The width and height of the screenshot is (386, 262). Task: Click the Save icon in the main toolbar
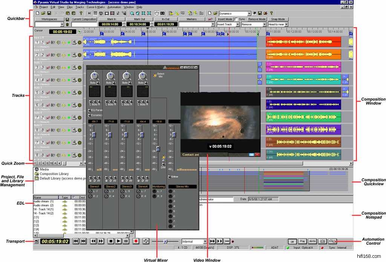(49, 13)
